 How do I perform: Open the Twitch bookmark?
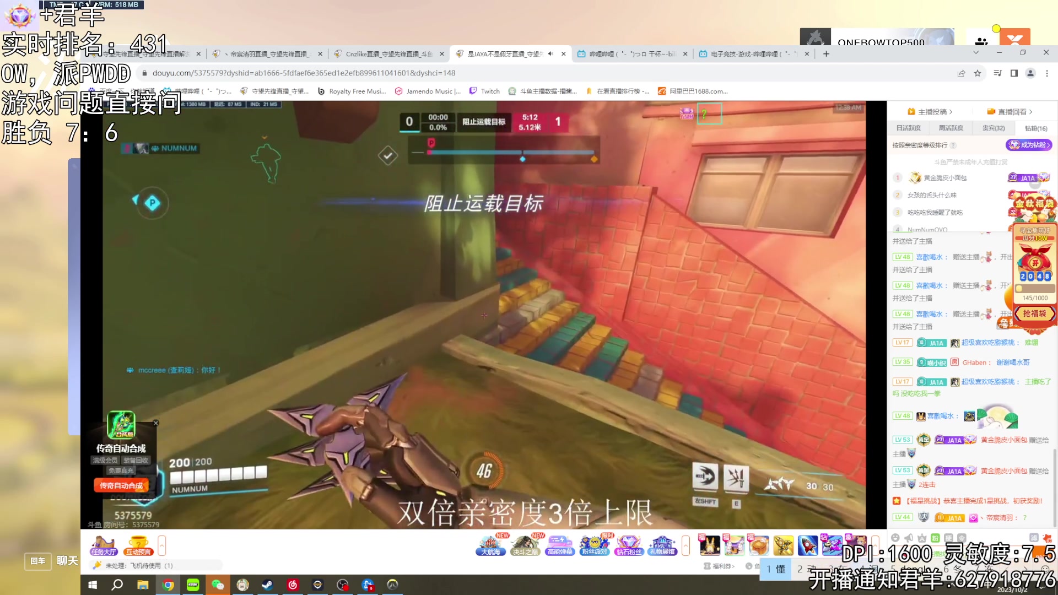tap(484, 91)
